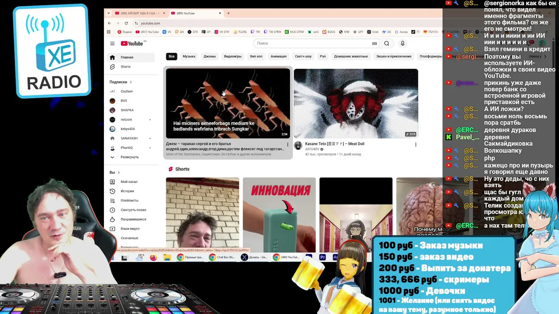This screenshot has width=559, height=314.
Task: Select the Музыка filter chip
Action: 189,56
